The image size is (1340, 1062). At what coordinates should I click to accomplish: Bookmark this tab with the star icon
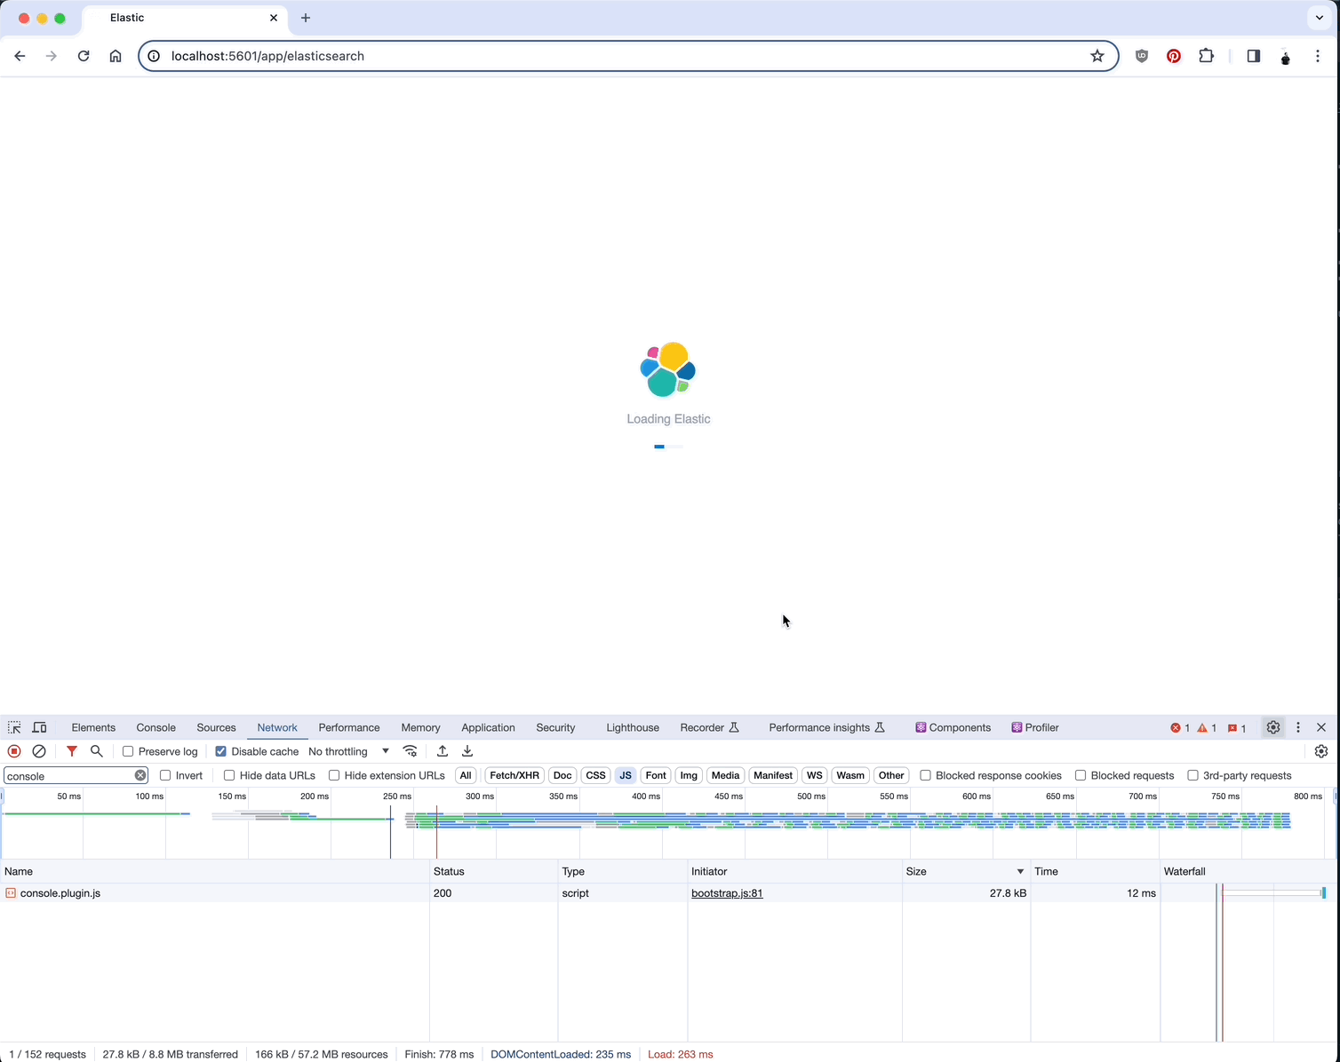[1097, 56]
